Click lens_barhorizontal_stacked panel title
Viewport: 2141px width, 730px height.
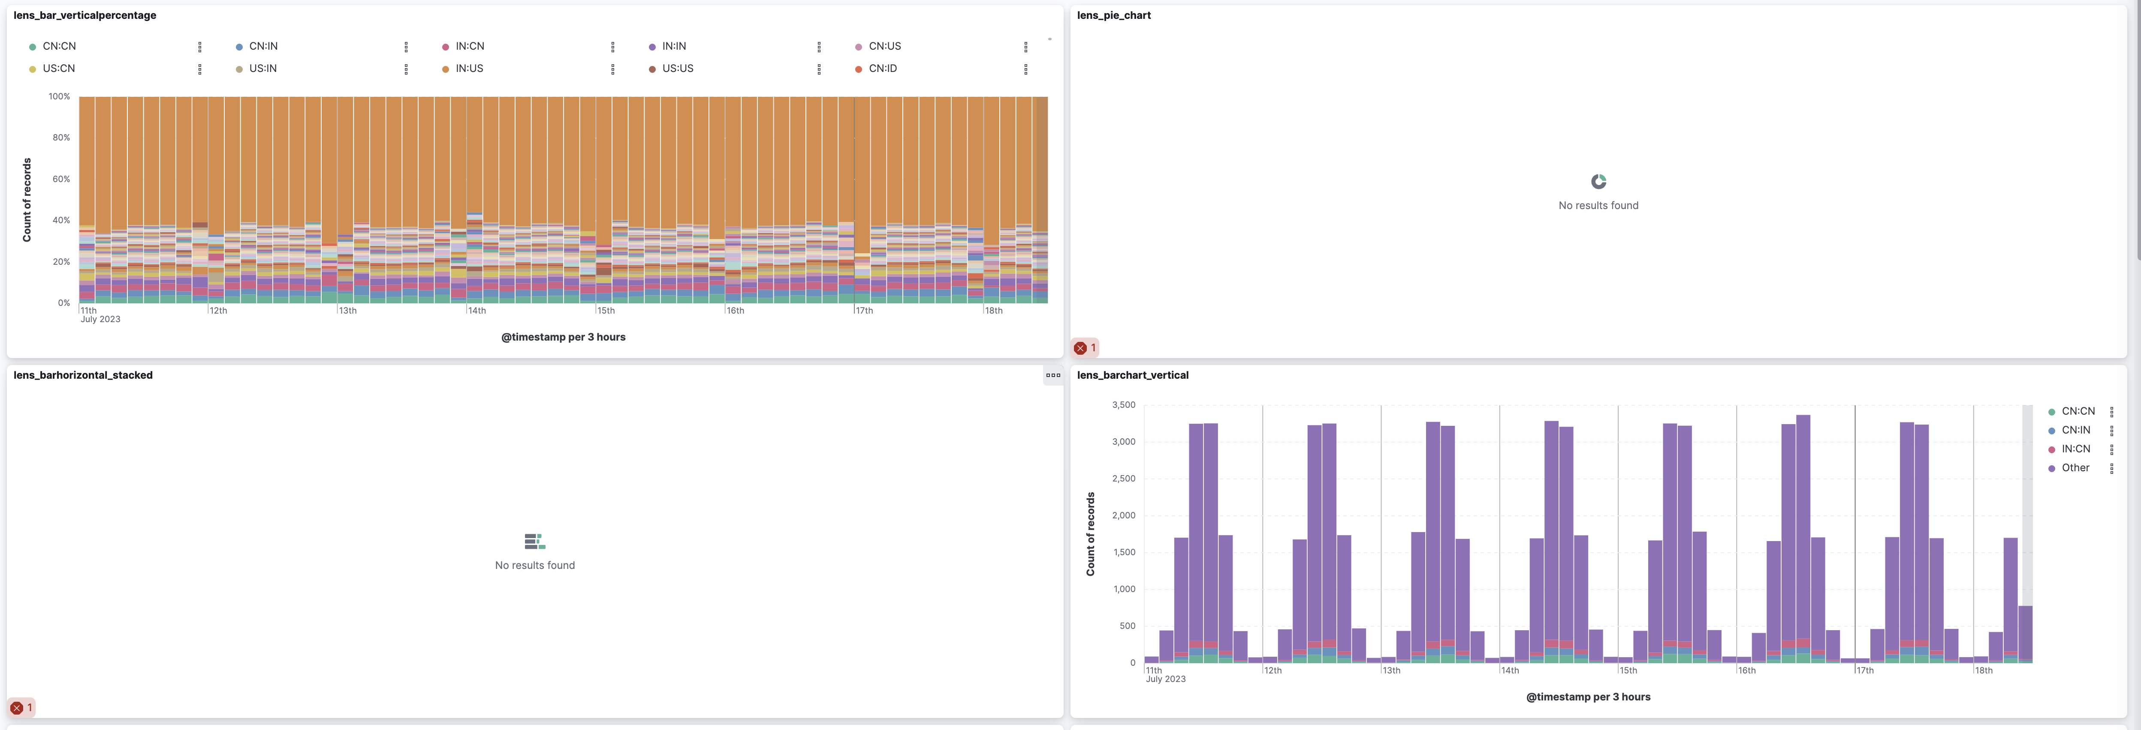83,375
